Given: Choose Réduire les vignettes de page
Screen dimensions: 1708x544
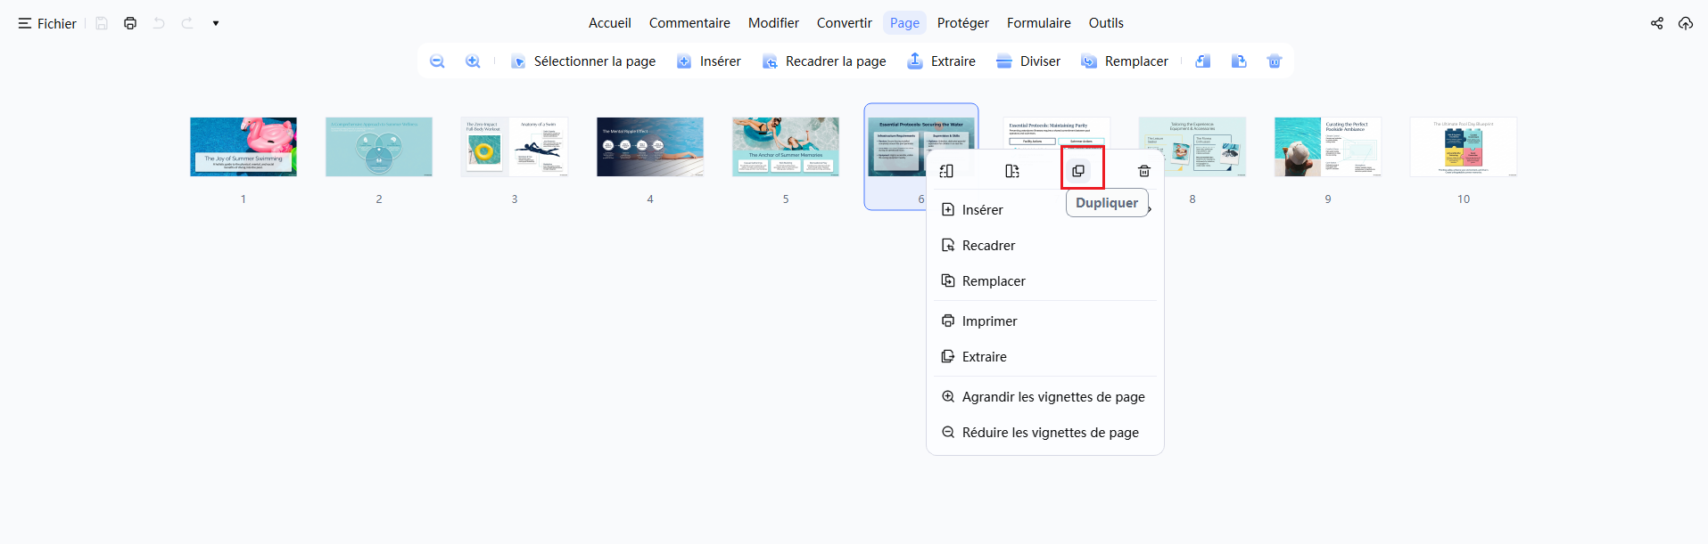Looking at the screenshot, I should [x=1045, y=433].
